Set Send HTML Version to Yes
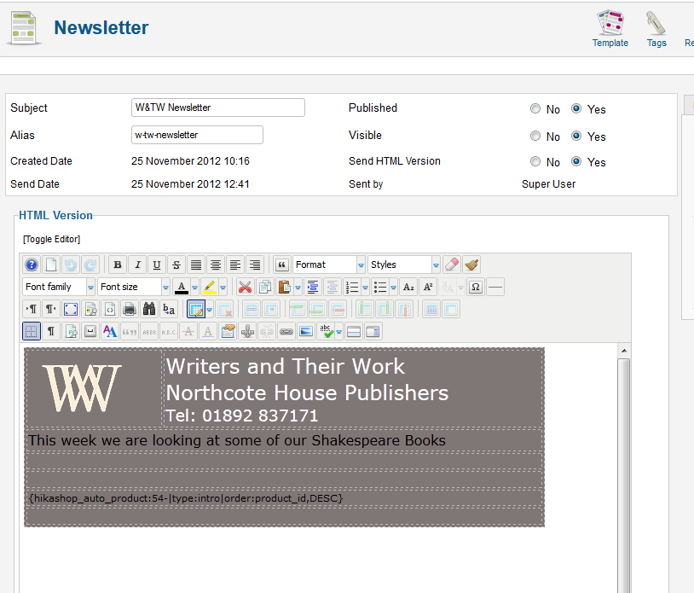This screenshot has height=593, width=694. coord(575,161)
